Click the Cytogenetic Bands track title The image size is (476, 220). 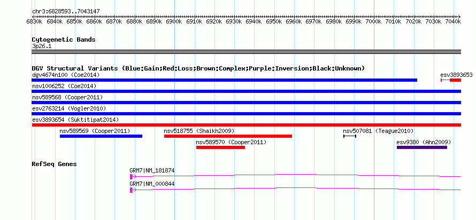pos(64,40)
